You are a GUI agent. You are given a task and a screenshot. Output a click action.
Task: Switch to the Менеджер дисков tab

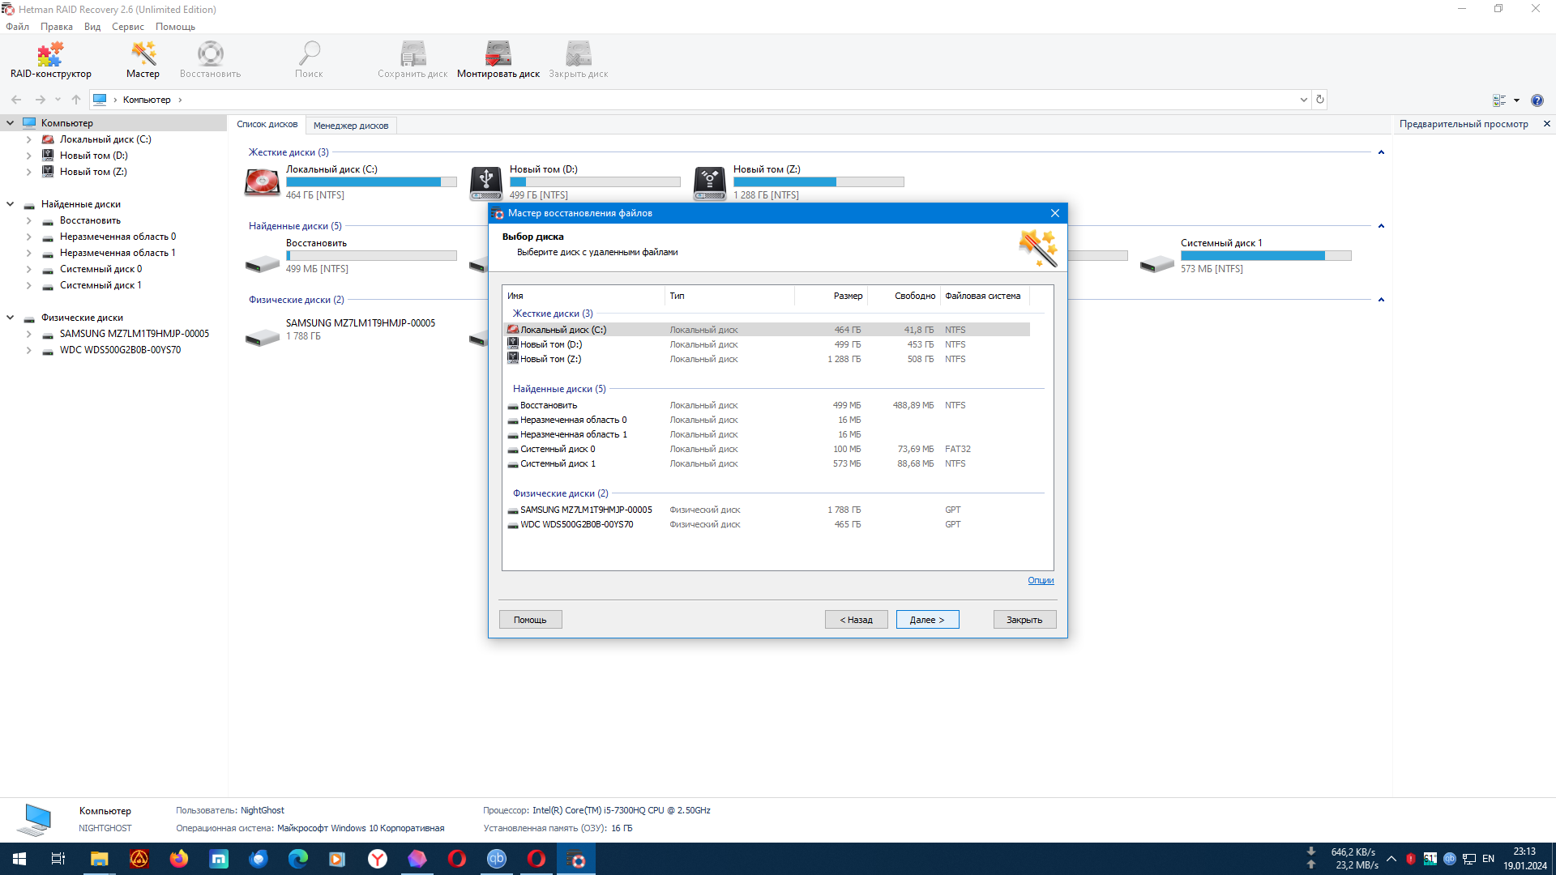pos(351,126)
